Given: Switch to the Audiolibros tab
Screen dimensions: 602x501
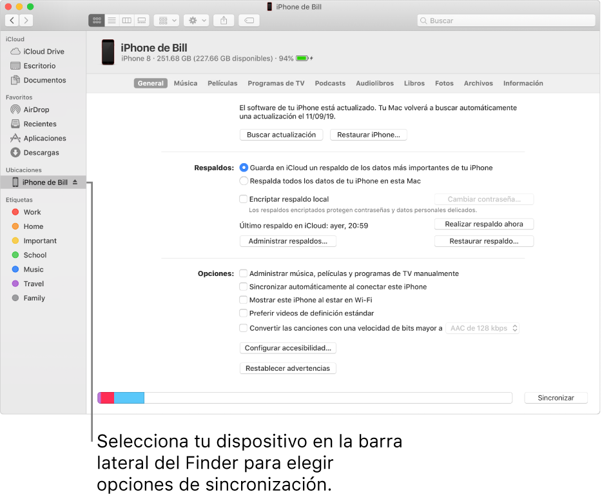Looking at the screenshot, I should coord(374,83).
